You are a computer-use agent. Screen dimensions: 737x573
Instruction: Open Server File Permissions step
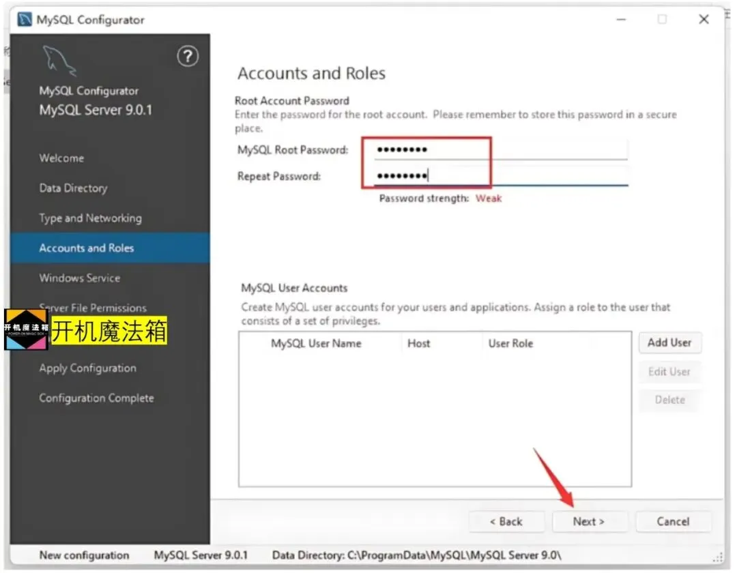click(x=93, y=308)
